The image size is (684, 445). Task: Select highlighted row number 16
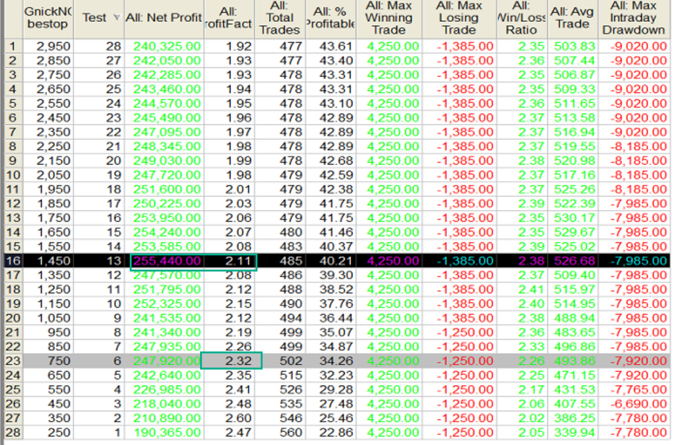pos(11,261)
